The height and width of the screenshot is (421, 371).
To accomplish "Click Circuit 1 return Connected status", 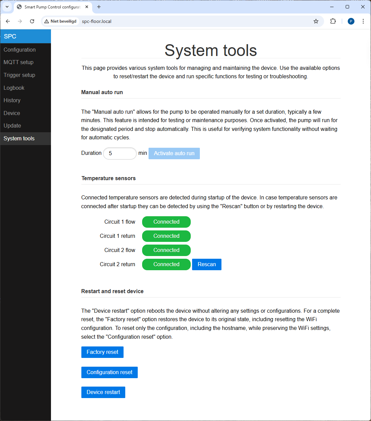I will (x=166, y=236).
